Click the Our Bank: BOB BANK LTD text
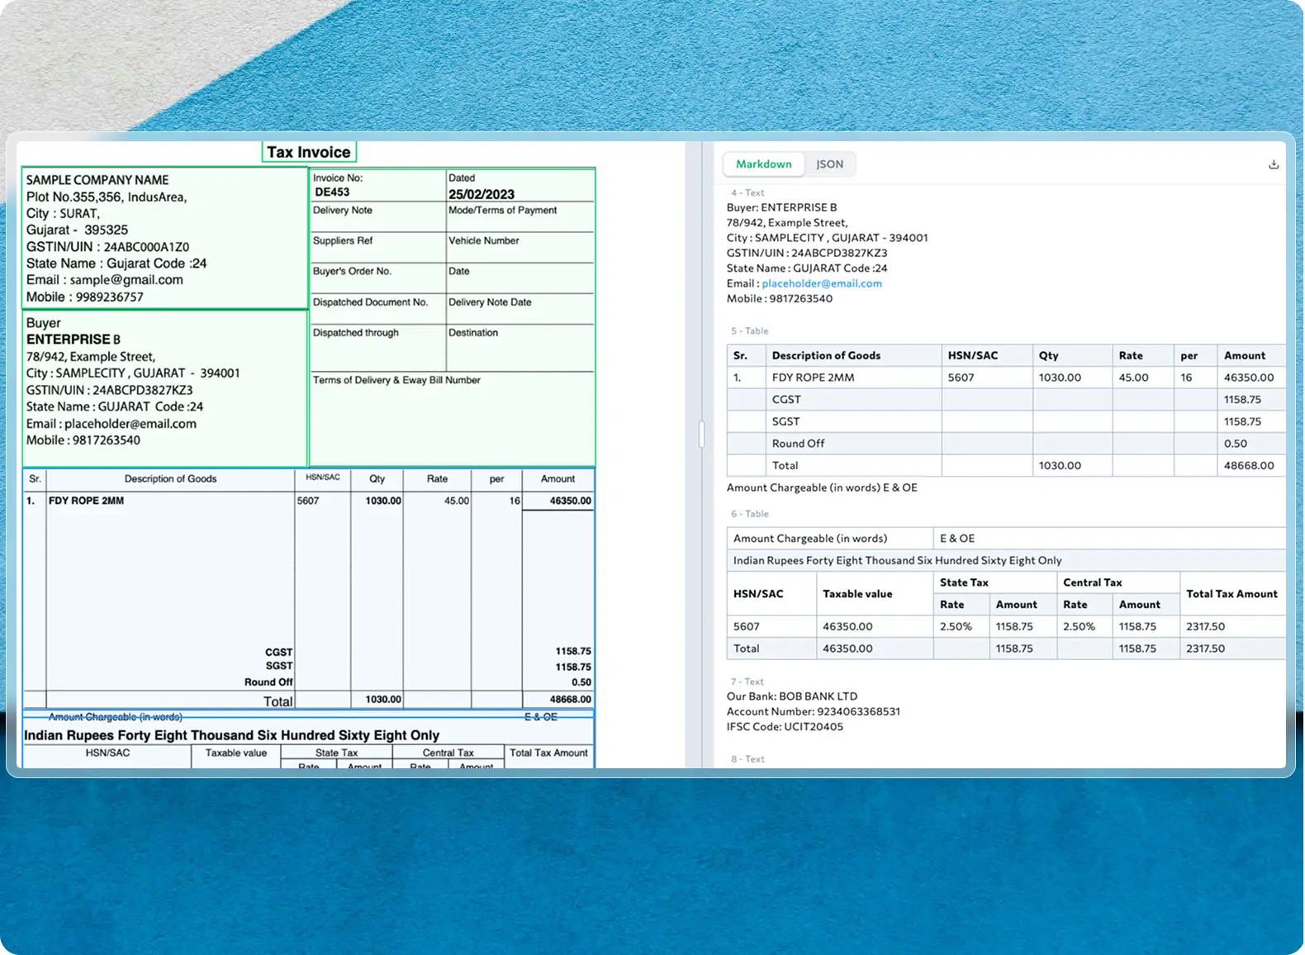Screen dimensions: 1305x955 [x=791, y=696]
